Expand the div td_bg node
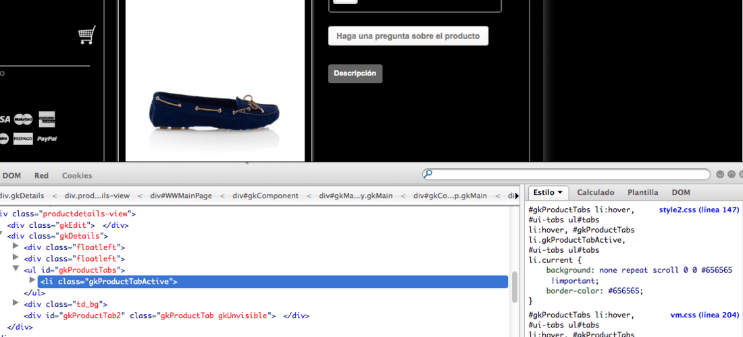The height and width of the screenshot is (337, 743). [x=16, y=303]
